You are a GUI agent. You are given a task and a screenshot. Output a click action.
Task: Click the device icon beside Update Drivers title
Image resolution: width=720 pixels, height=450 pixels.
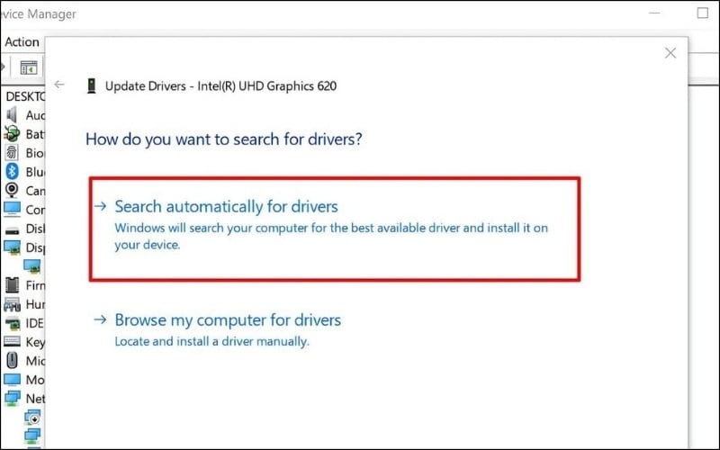(92, 85)
